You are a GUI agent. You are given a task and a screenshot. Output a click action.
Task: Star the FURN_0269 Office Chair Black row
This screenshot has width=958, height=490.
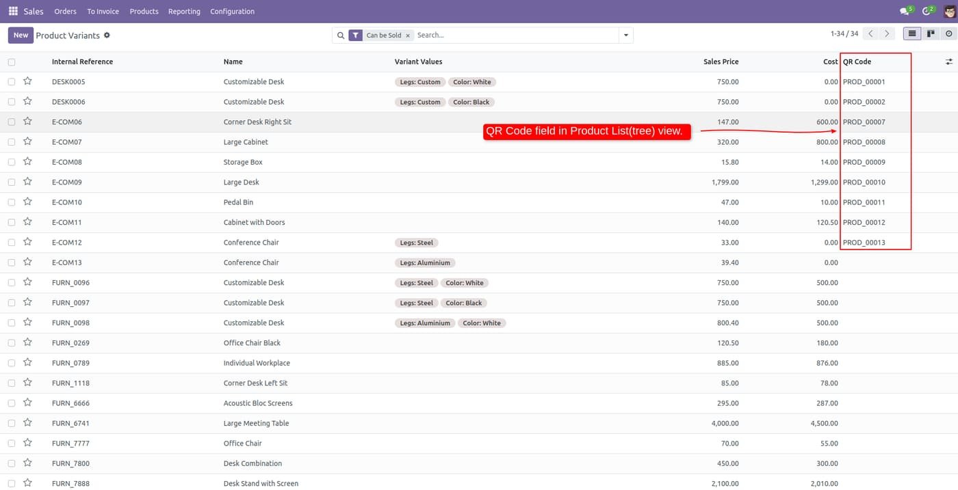(x=27, y=342)
